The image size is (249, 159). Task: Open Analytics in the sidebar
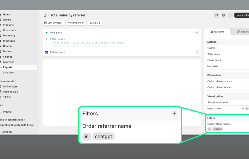tap(9, 62)
